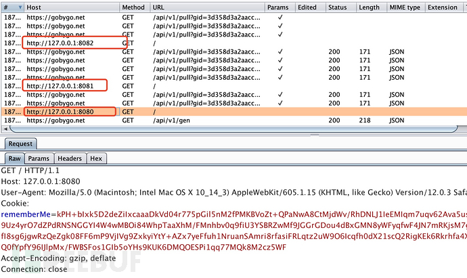Click the Edited column header

coord(307,7)
